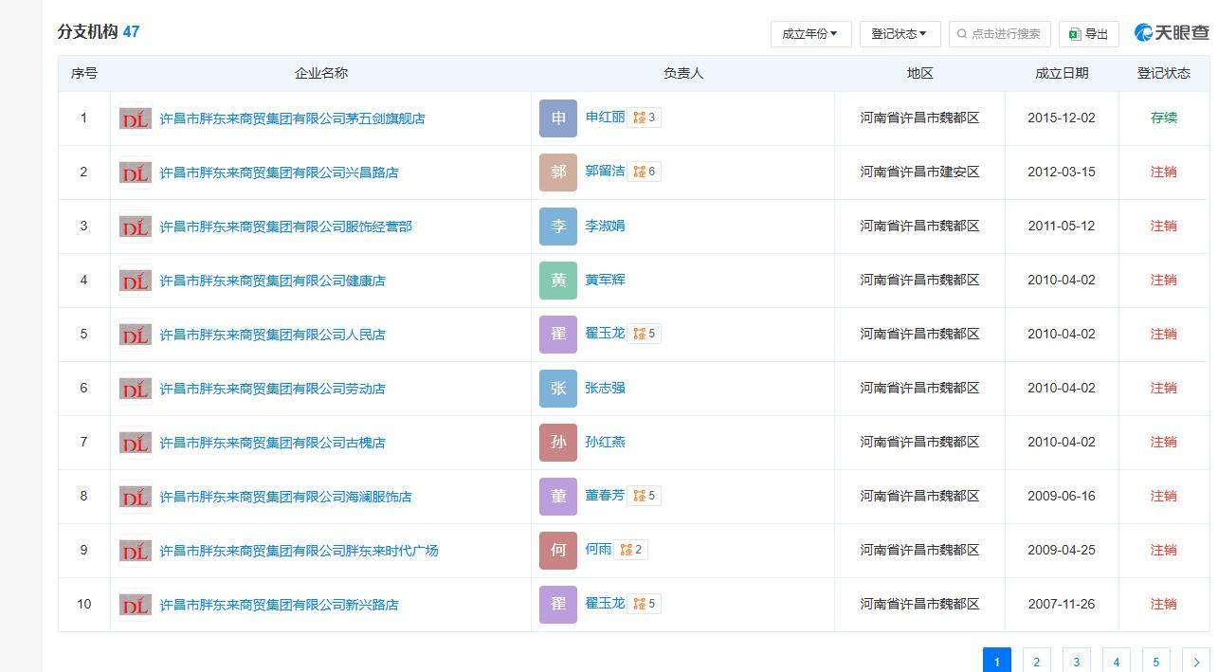Click the Excel 导出 export button
1218x672 pixels.
(1088, 34)
